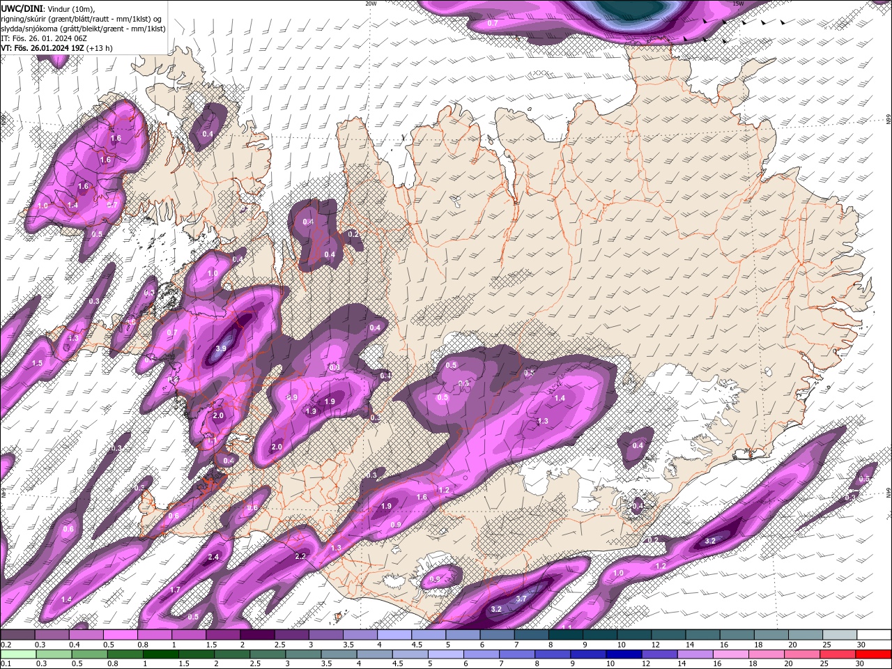Pick the white swatch after 30 in the top row
Image resolution: width=892 pixels, height=669 pixels.
[x=874, y=635]
